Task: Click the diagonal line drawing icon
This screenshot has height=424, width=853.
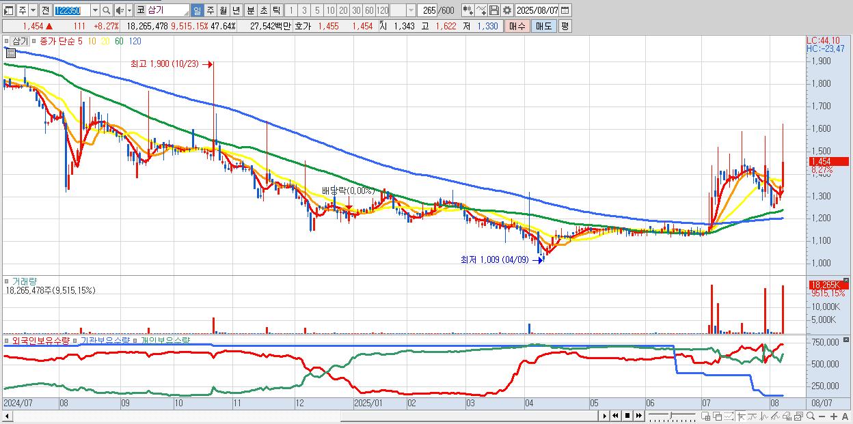Action: coord(775,416)
